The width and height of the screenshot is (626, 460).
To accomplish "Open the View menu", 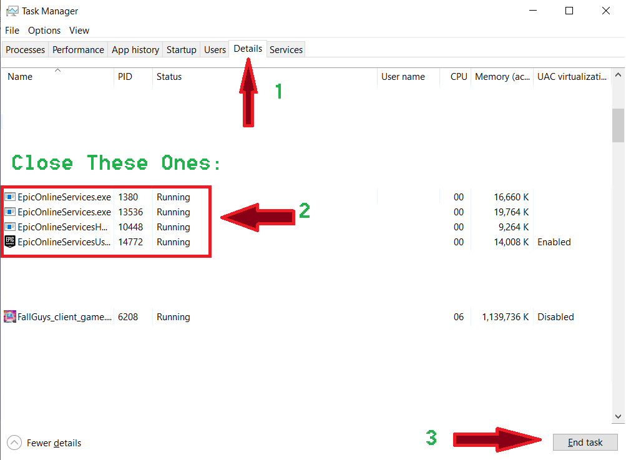I will (79, 31).
